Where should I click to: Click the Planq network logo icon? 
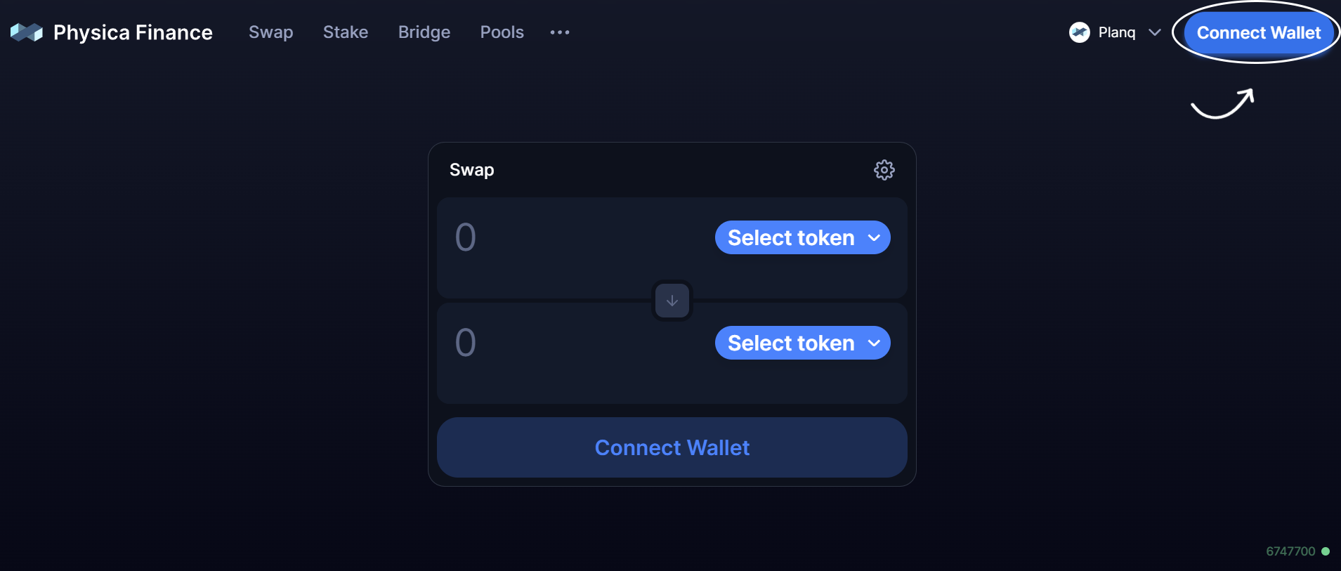click(1080, 32)
